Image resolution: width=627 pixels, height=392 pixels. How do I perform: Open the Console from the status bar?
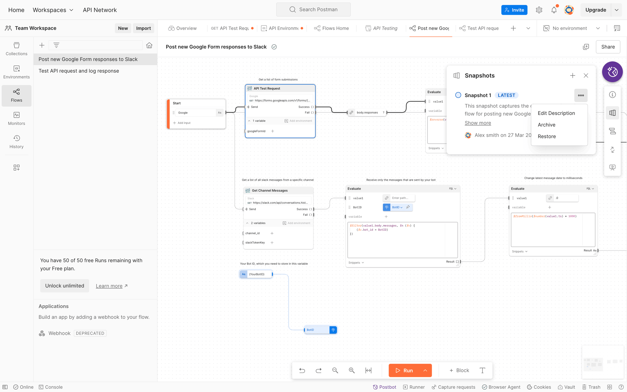[x=51, y=387]
